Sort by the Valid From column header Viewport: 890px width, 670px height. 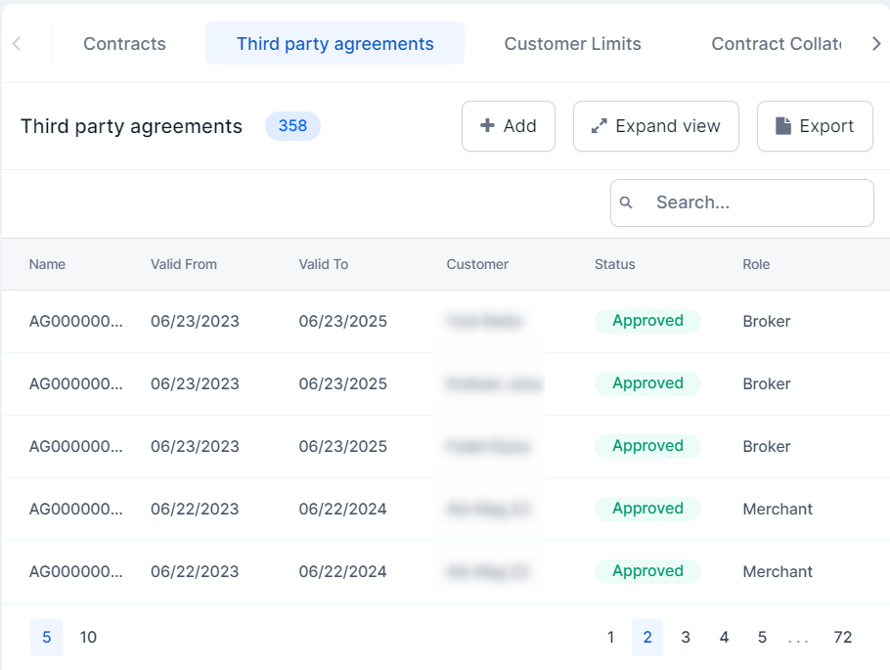(184, 264)
